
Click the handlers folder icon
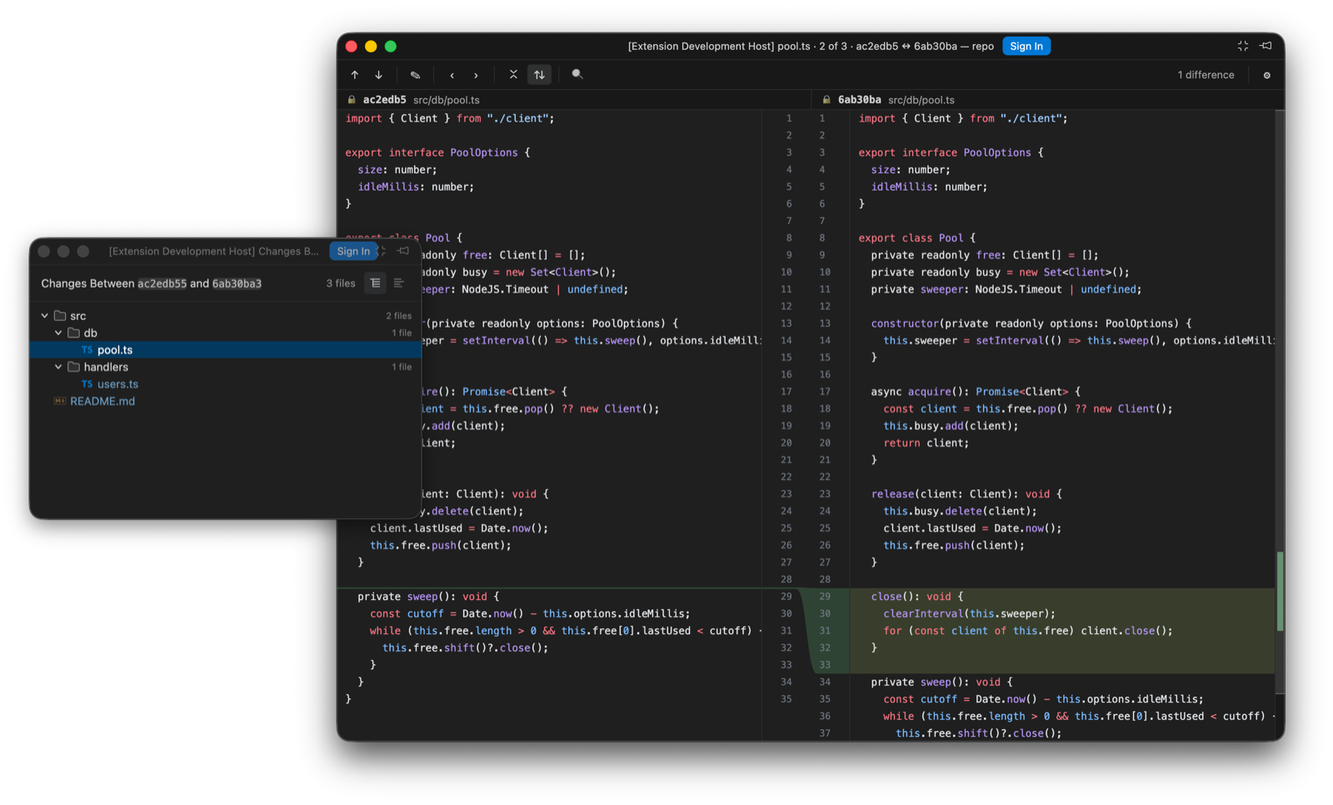(73, 367)
